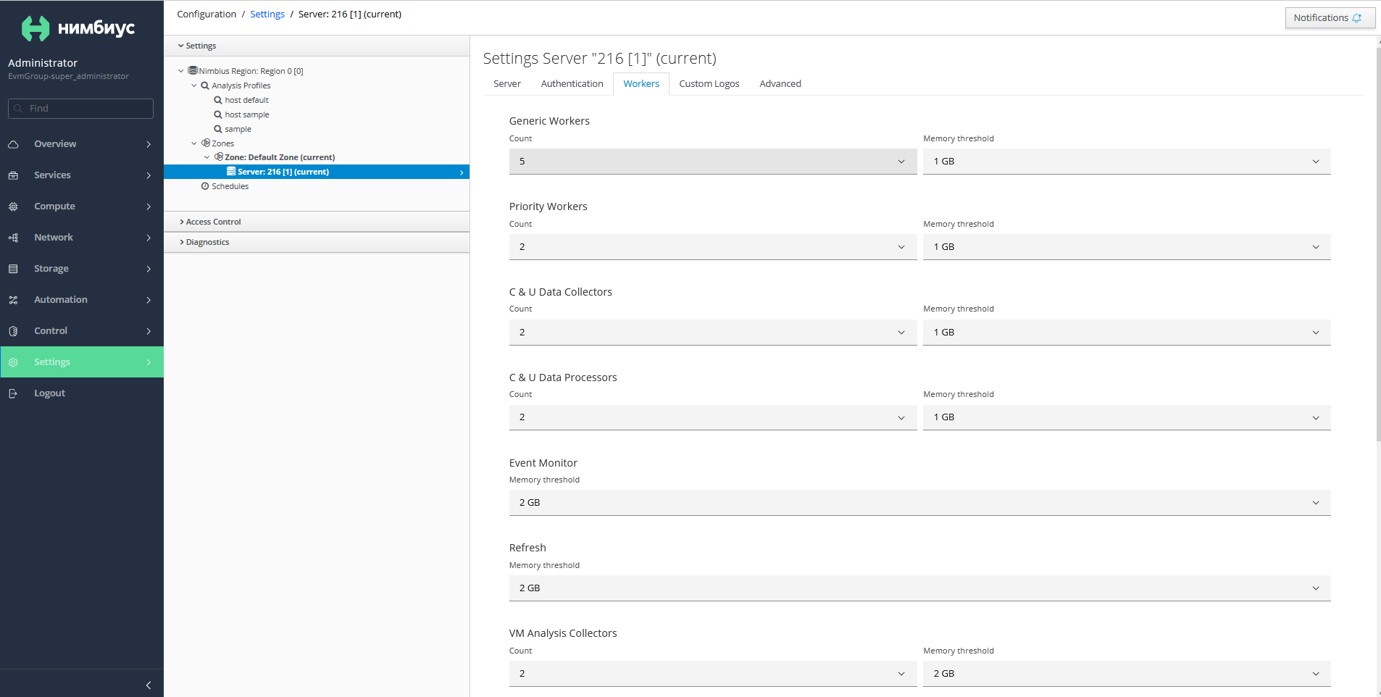Screen dimensions: 1381x697
Task: Open the Control menu
Action: tap(82, 331)
